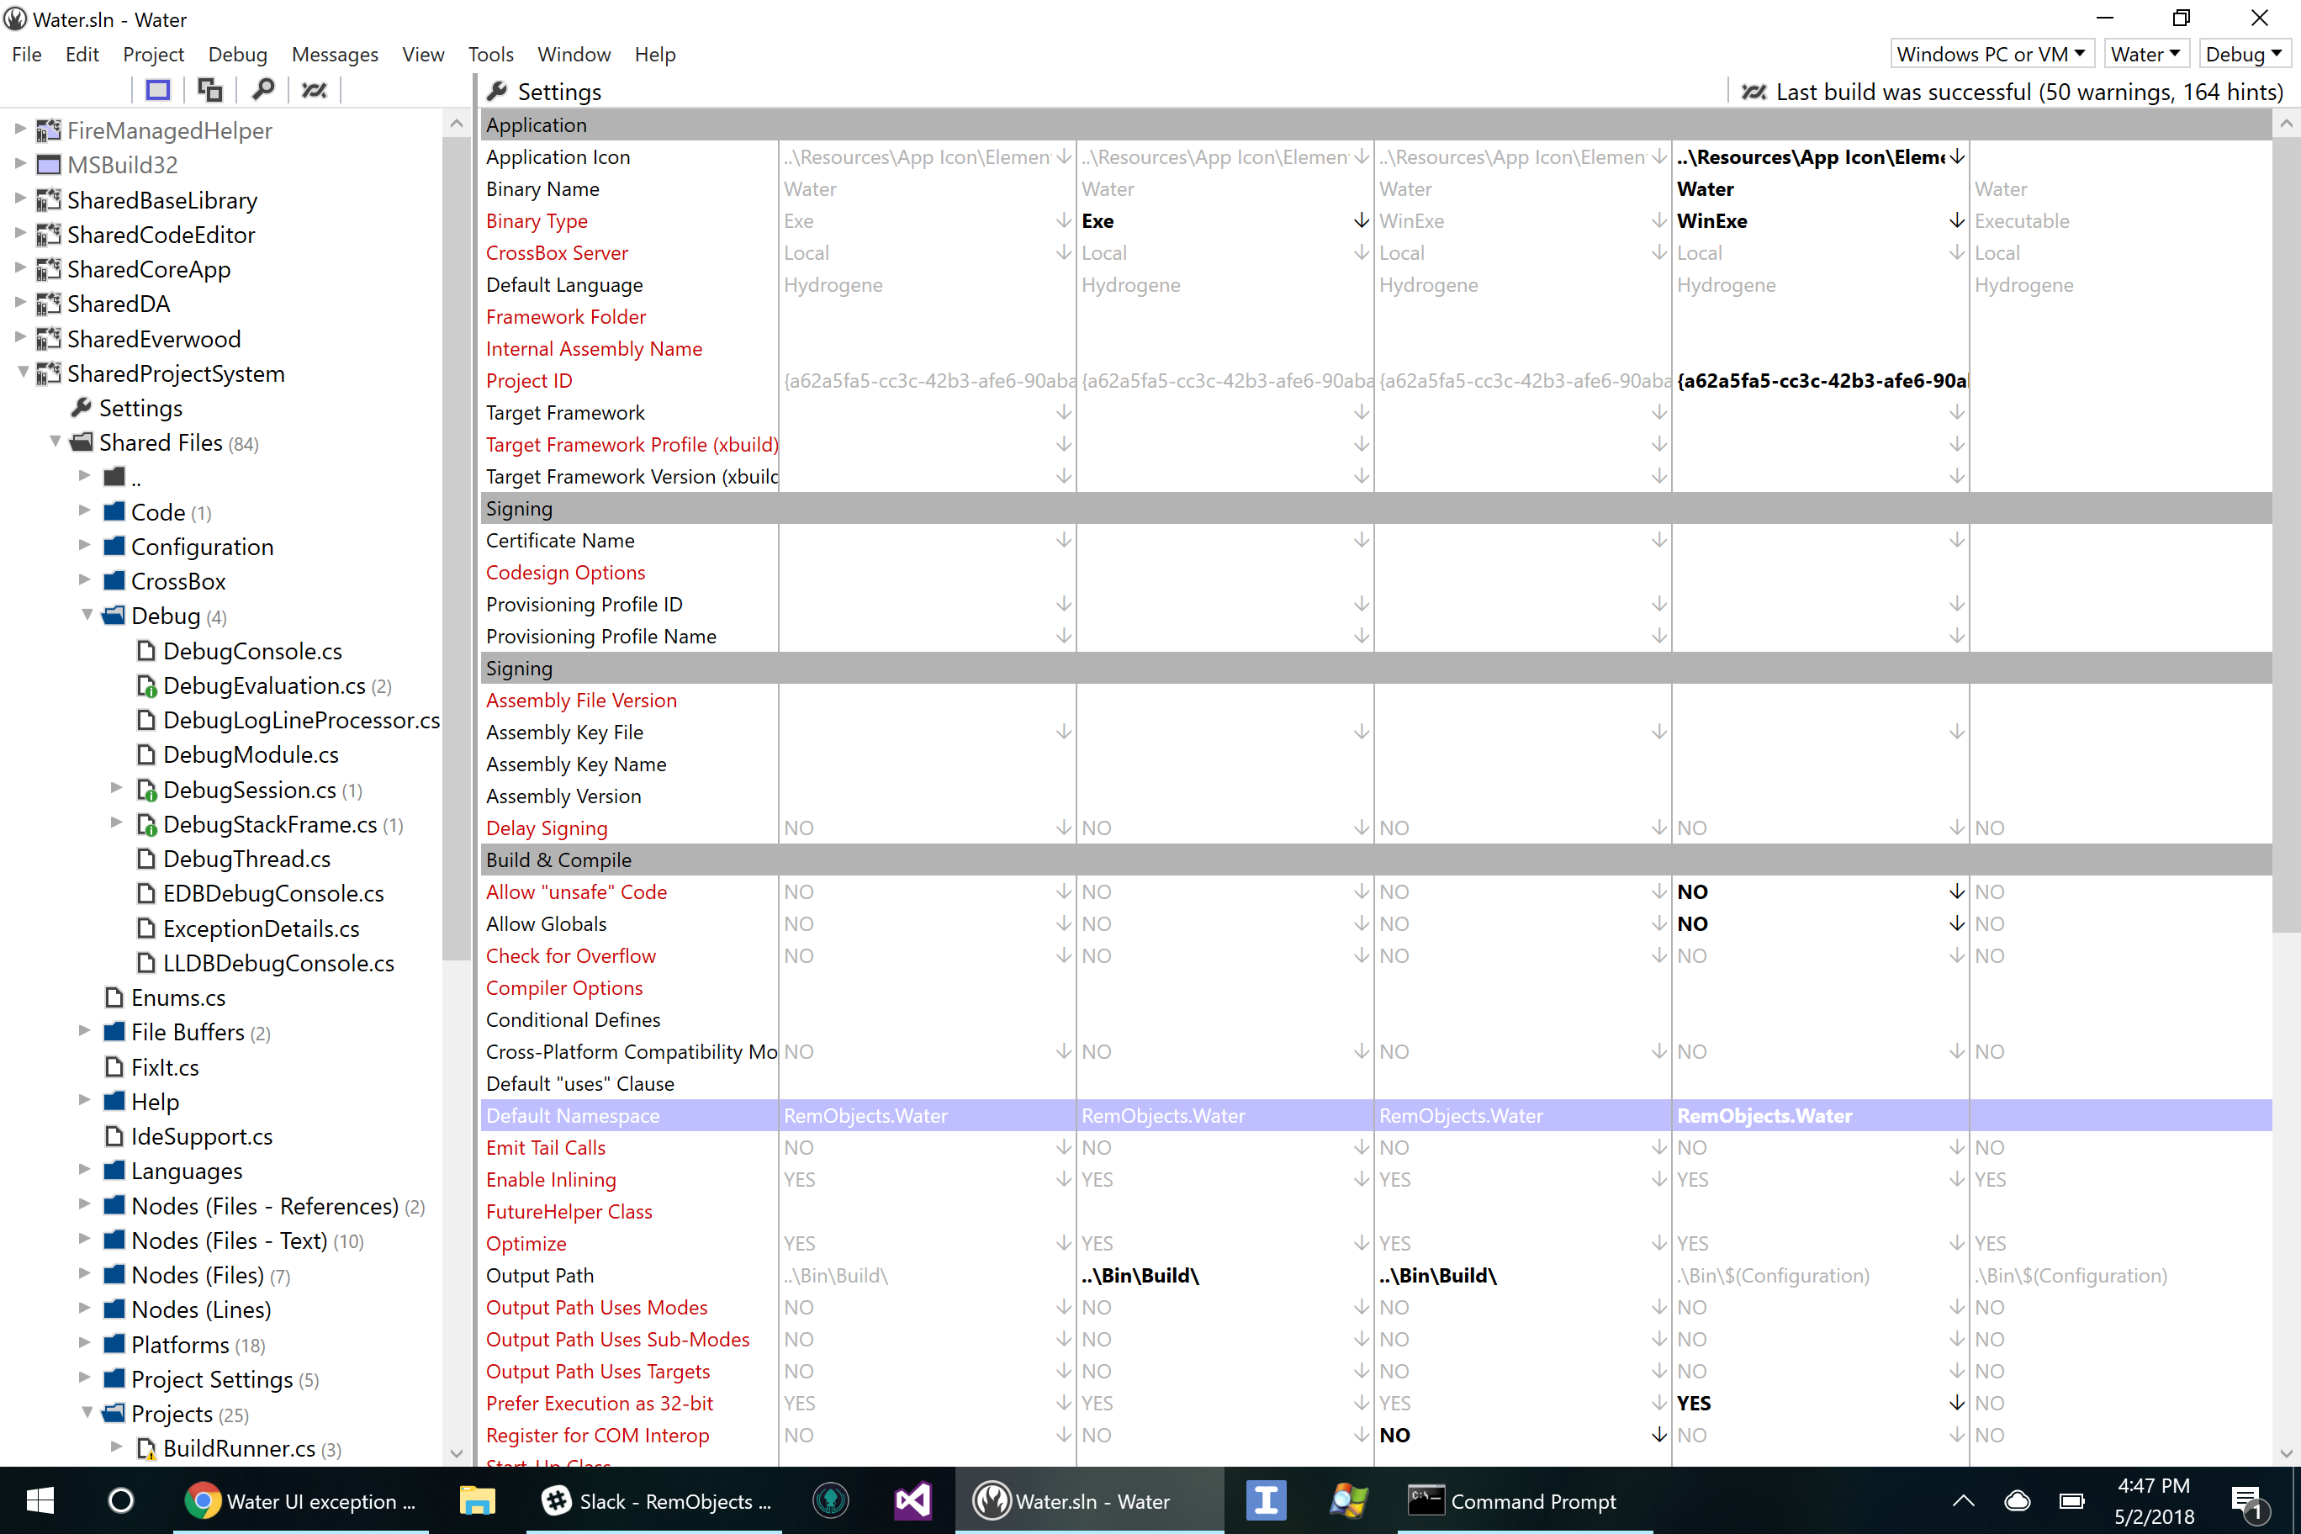
Task: Click the DebugConsole.cs file icon
Action: coord(145,651)
